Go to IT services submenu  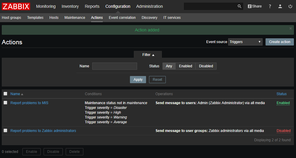(172, 18)
